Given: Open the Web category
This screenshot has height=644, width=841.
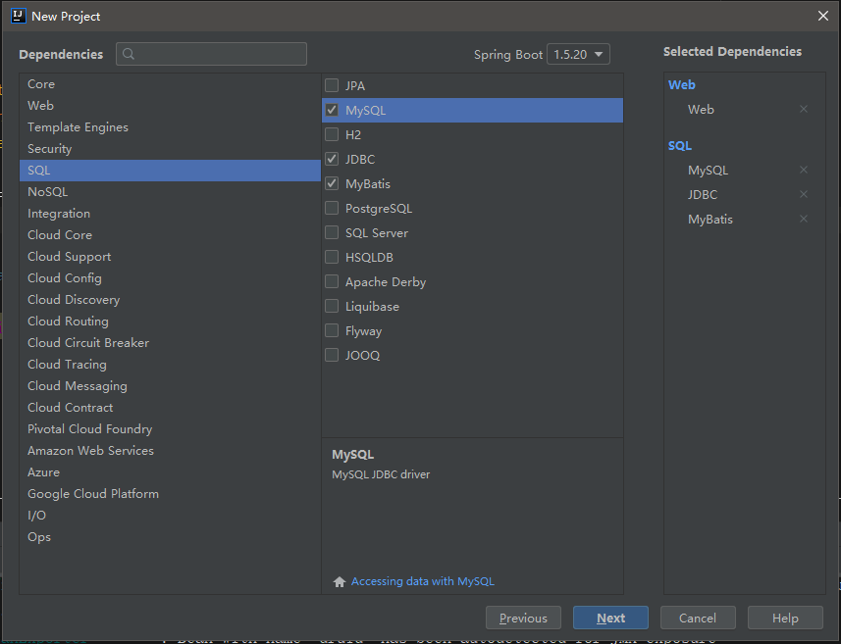Looking at the screenshot, I should [x=170, y=106].
